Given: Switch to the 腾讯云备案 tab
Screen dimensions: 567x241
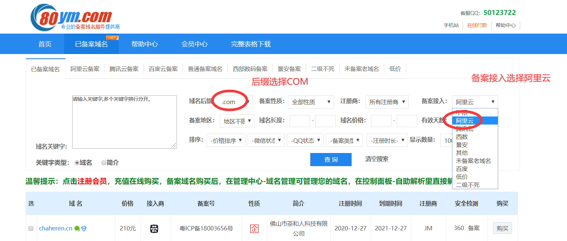Looking at the screenshot, I should 124,69.
